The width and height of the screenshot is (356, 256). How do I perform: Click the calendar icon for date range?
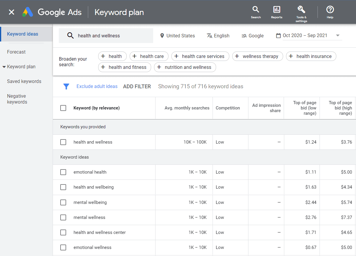pos(278,35)
